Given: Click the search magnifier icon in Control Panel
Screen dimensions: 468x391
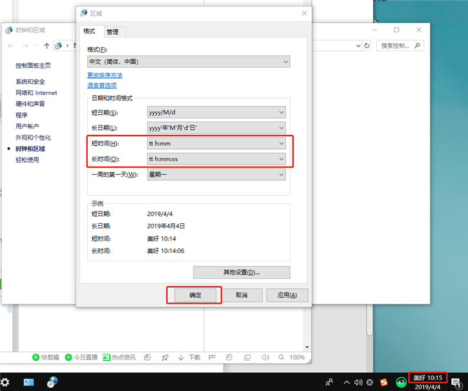Looking at the screenshot, I should [x=417, y=46].
